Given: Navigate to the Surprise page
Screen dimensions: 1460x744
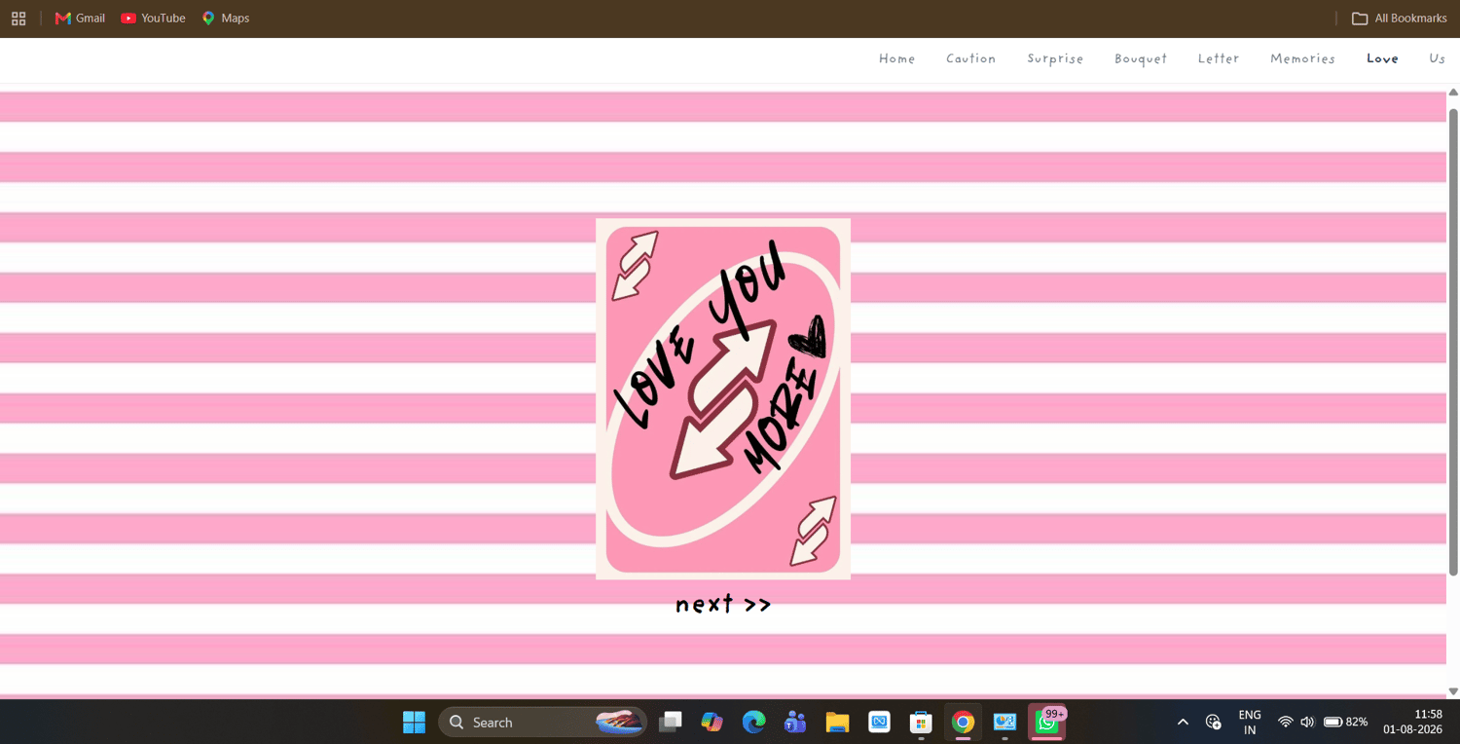Looking at the screenshot, I should 1055,58.
